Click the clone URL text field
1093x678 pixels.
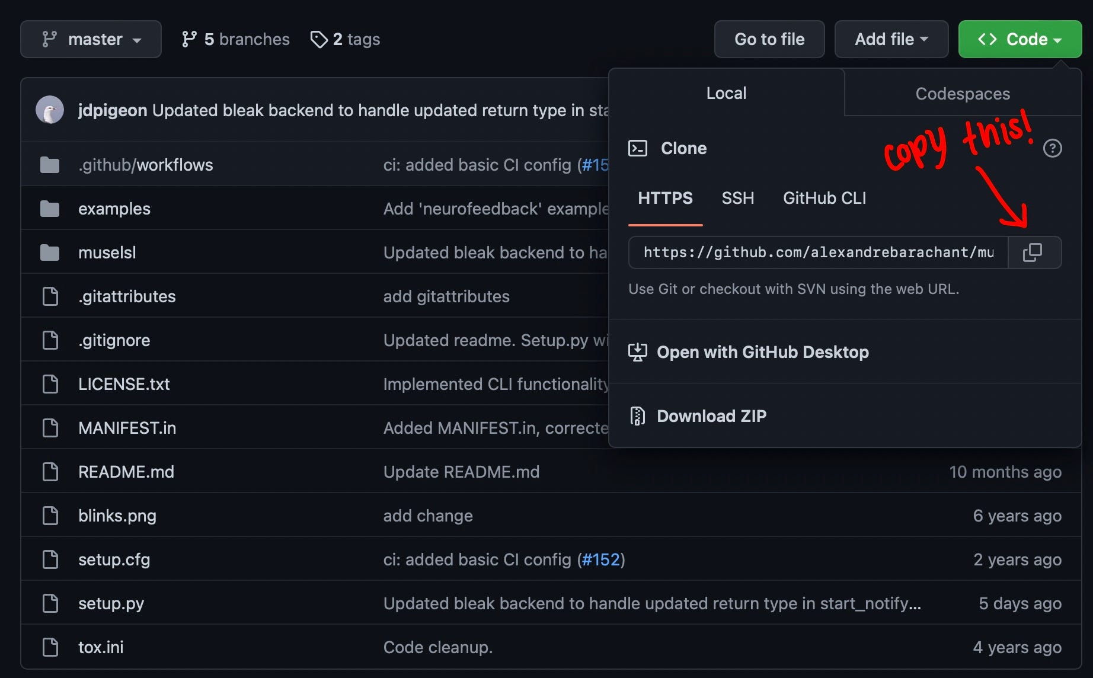[x=818, y=252]
